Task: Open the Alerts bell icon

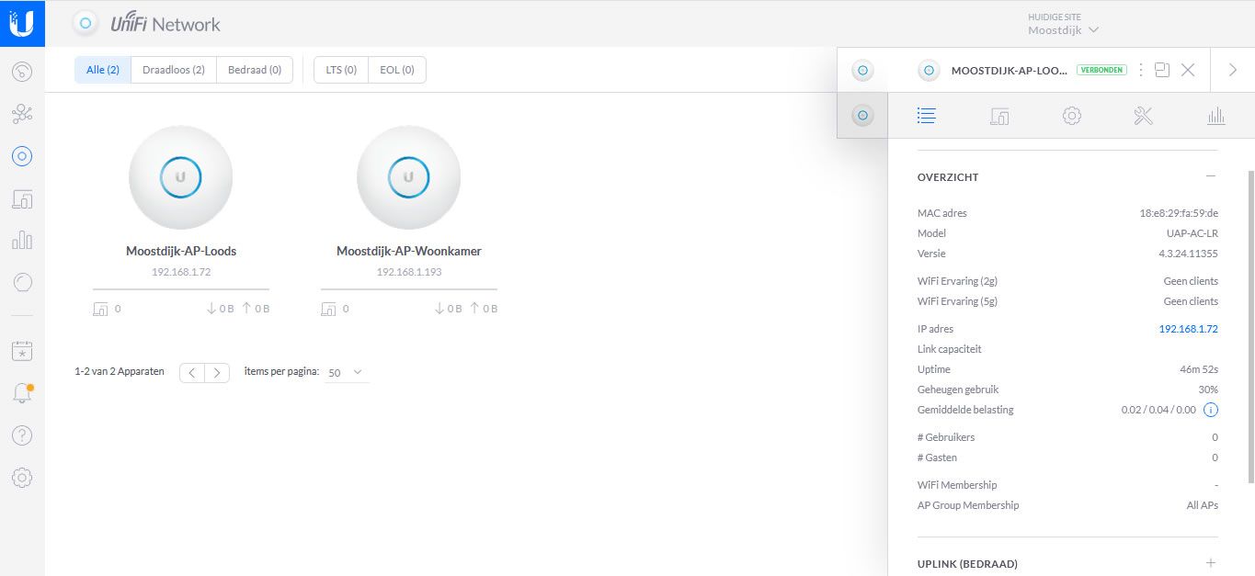Action: pyautogui.click(x=22, y=393)
